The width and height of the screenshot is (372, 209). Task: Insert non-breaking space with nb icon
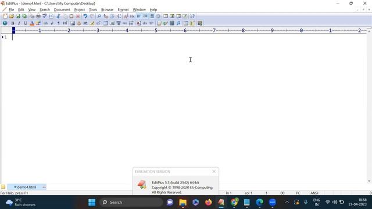coord(45,23)
